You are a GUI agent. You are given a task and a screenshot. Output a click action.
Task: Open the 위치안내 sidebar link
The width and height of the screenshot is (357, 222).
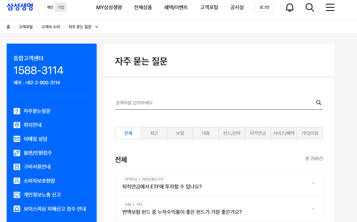[x=33, y=125]
